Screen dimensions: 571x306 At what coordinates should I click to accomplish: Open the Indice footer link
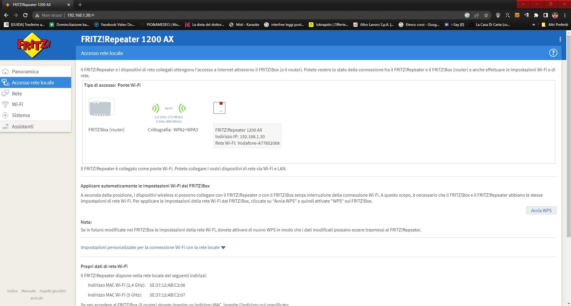(12, 291)
